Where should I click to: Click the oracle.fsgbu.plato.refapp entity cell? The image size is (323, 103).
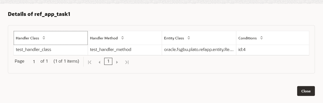point(199,50)
